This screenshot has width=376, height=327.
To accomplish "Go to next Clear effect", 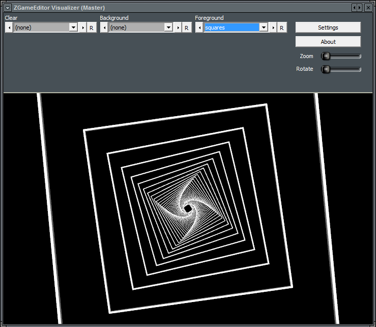I will pyautogui.click(x=83, y=28).
